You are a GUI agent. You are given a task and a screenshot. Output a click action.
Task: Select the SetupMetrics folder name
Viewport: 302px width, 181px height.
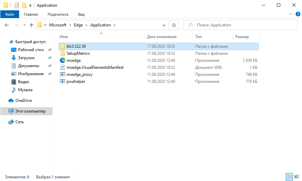tap(78, 53)
